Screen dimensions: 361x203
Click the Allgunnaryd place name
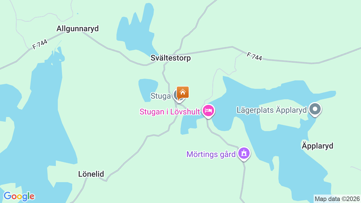[x=78, y=28]
